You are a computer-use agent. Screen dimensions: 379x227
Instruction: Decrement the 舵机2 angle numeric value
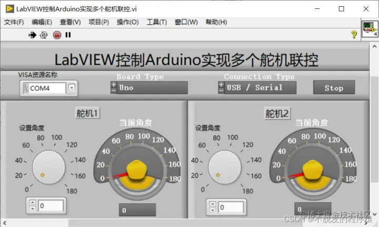point(213,210)
